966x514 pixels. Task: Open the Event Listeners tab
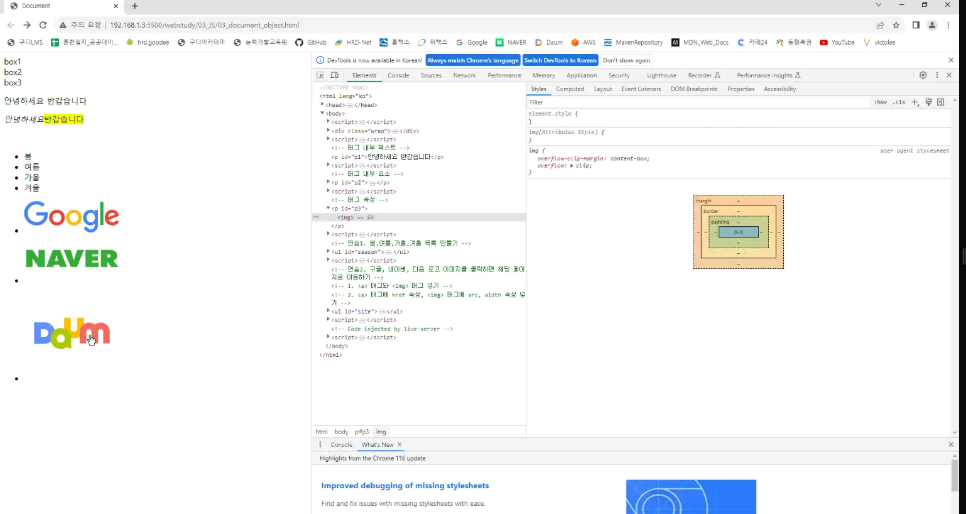pyautogui.click(x=641, y=89)
